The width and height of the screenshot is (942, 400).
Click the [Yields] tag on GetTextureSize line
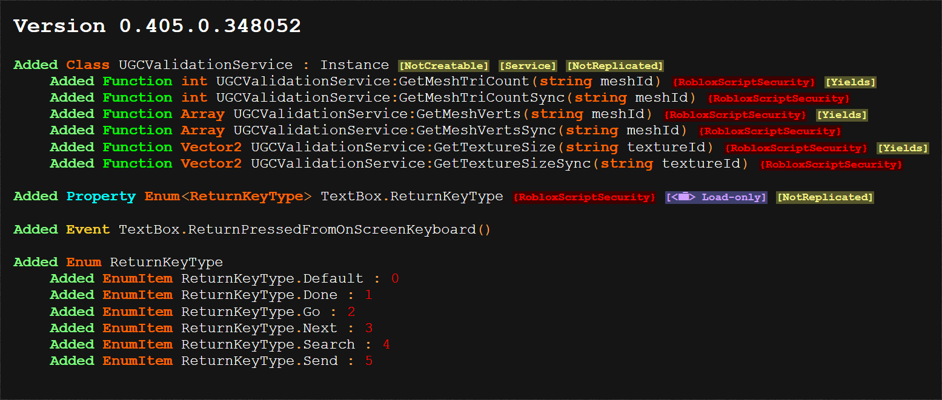point(903,148)
